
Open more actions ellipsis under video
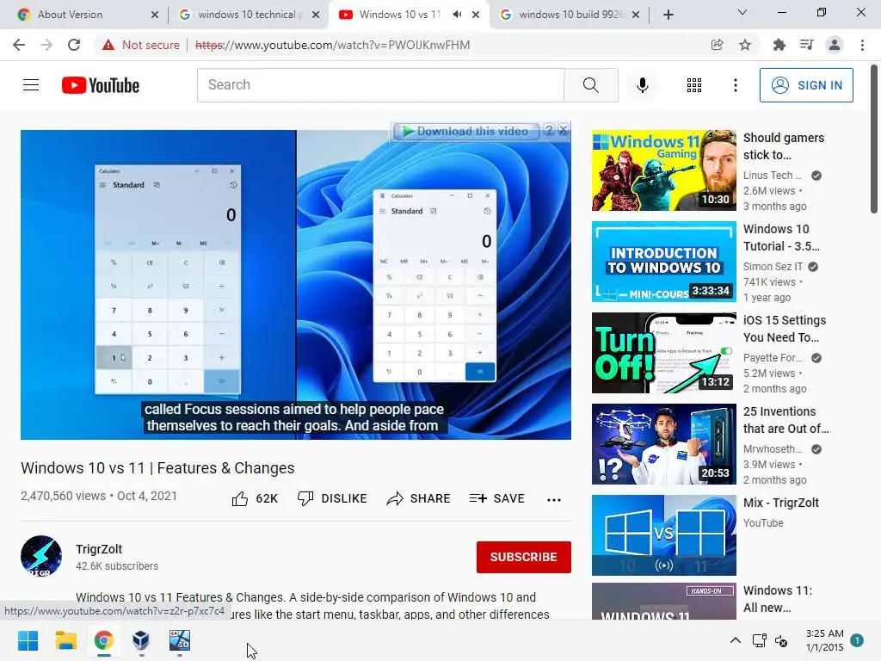[554, 500]
